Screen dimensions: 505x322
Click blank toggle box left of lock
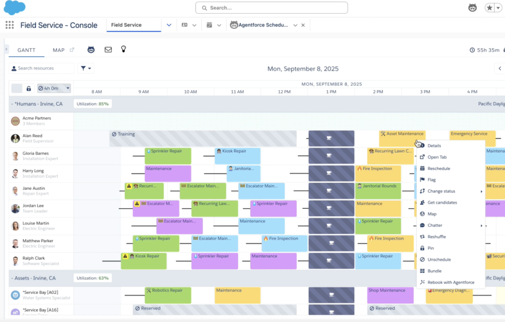coord(17,89)
